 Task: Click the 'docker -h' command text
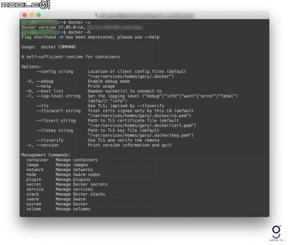79,32
